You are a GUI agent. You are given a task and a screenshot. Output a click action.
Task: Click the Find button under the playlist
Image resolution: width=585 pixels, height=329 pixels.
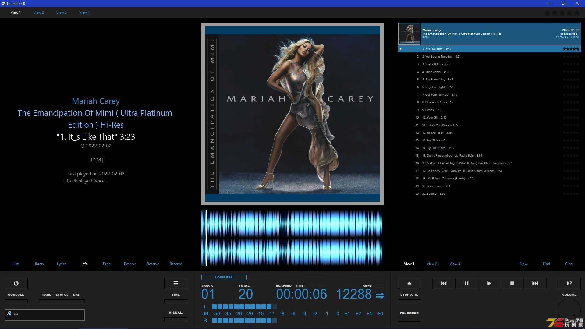coord(546,264)
